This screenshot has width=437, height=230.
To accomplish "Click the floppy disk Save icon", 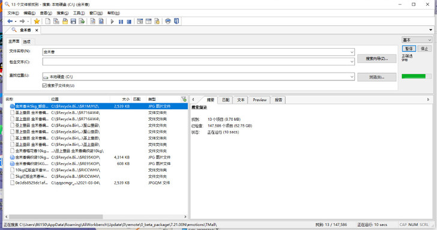I will click(73, 21).
